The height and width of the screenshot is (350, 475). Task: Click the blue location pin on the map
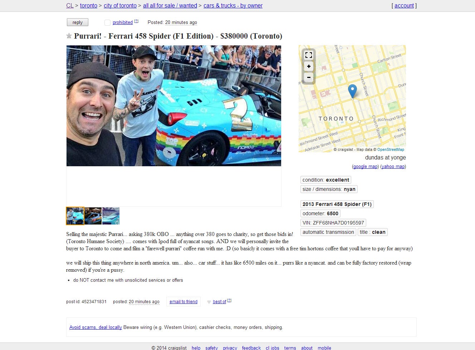click(x=352, y=91)
